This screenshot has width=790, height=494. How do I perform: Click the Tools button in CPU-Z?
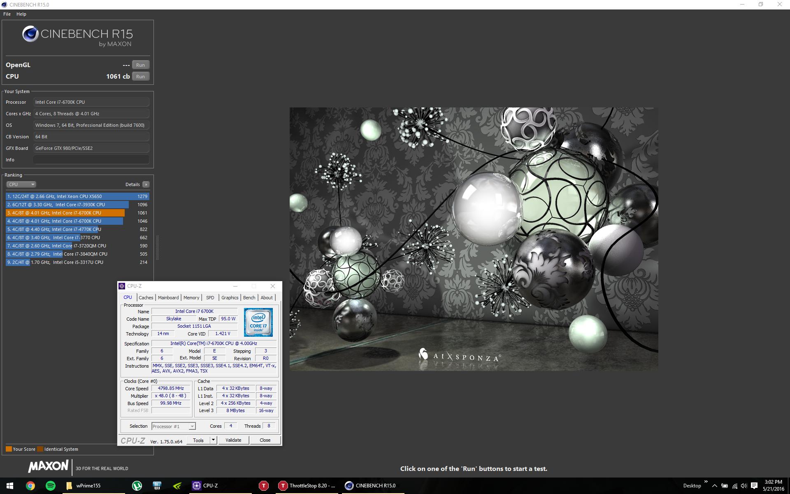pos(198,440)
